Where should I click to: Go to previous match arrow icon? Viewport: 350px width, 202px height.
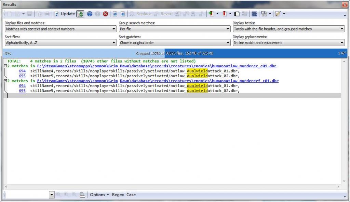coord(115,14)
